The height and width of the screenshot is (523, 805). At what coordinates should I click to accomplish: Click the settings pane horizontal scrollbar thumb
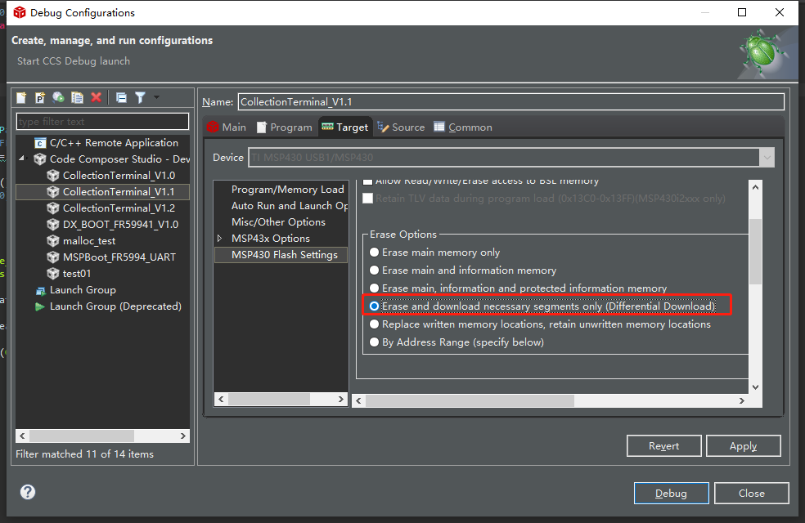click(470, 401)
